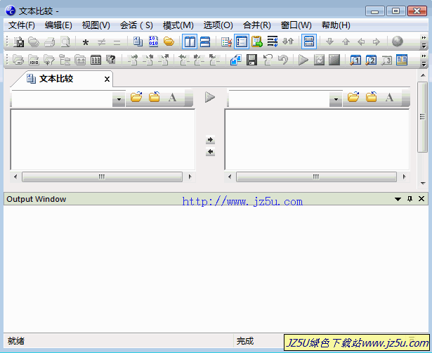Click the folder tree structure icon
432x353 pixels.
pos(65,60)
